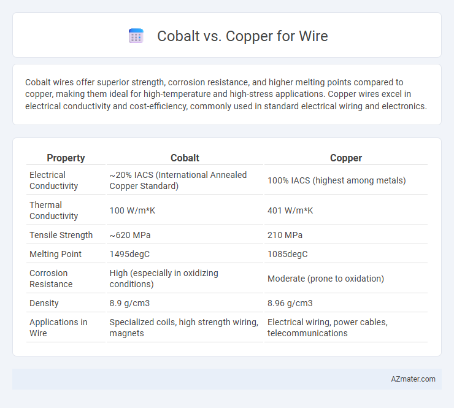The width and height of the screenshot is (454, 408).
Task: Click the 'Cobalt' column header
Action: 185,158
